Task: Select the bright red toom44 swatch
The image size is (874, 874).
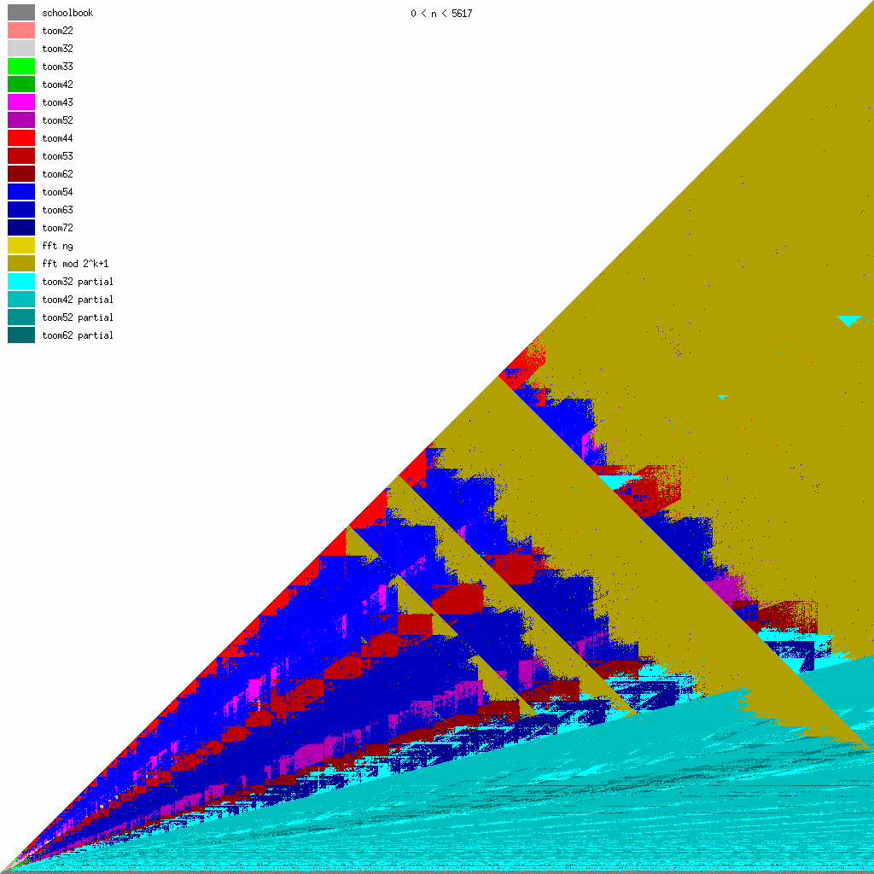Action: point(21,137)
